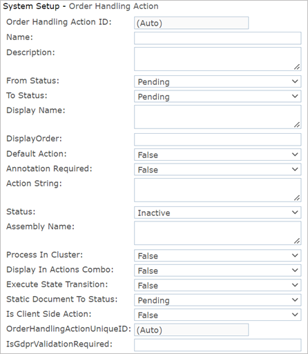
Task: Click the IsGdprValidationRequired input field
Action: pos(218,345)
